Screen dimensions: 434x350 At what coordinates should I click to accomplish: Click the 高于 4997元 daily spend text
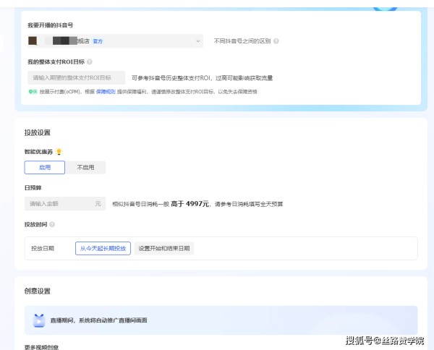190,204
